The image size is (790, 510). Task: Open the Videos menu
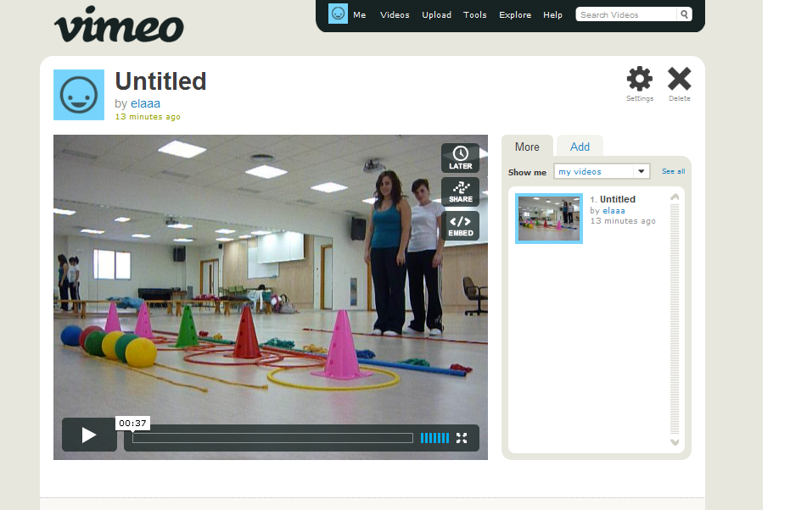coord(395,15)
